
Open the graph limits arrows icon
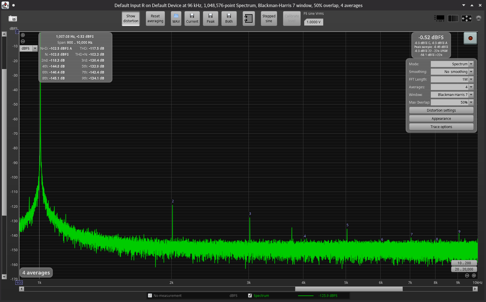(x=467, y=18)
